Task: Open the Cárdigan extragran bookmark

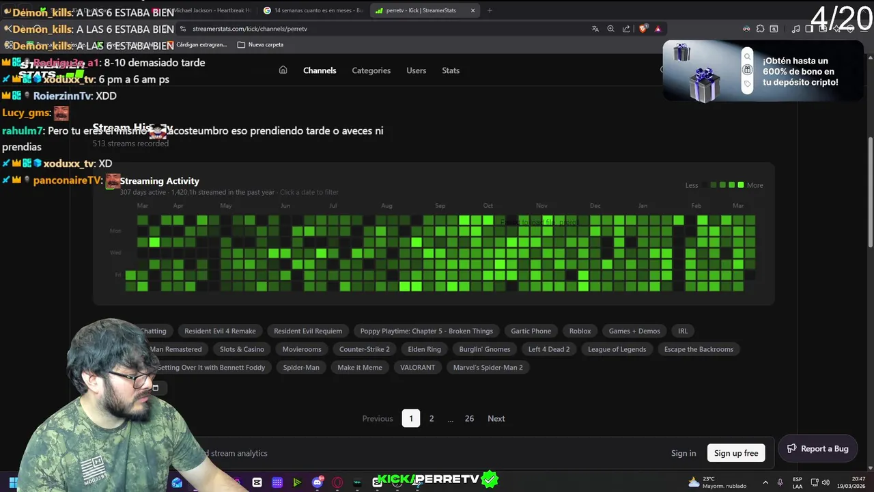Action: pos(197,44)
